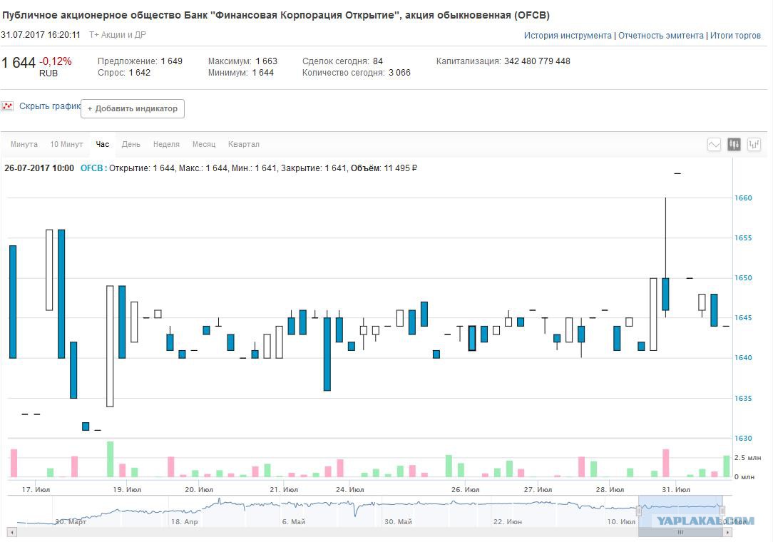
Task: Click the highlighted range selector in navigator
Action: click(x=680, y=511)
